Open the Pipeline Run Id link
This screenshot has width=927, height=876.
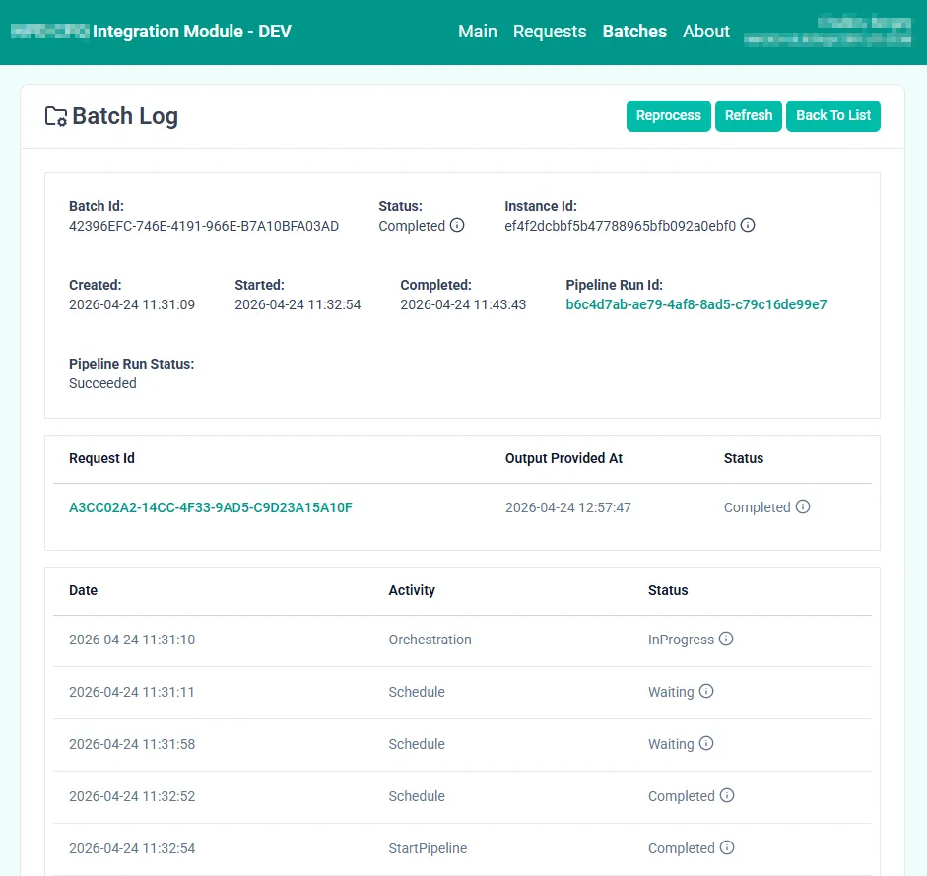tap(695, 304)
